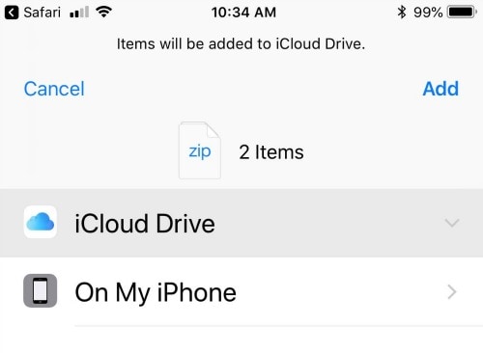Tap the zip file thumbnail
The width and height of the screenshot is (483, 353).
200,150
